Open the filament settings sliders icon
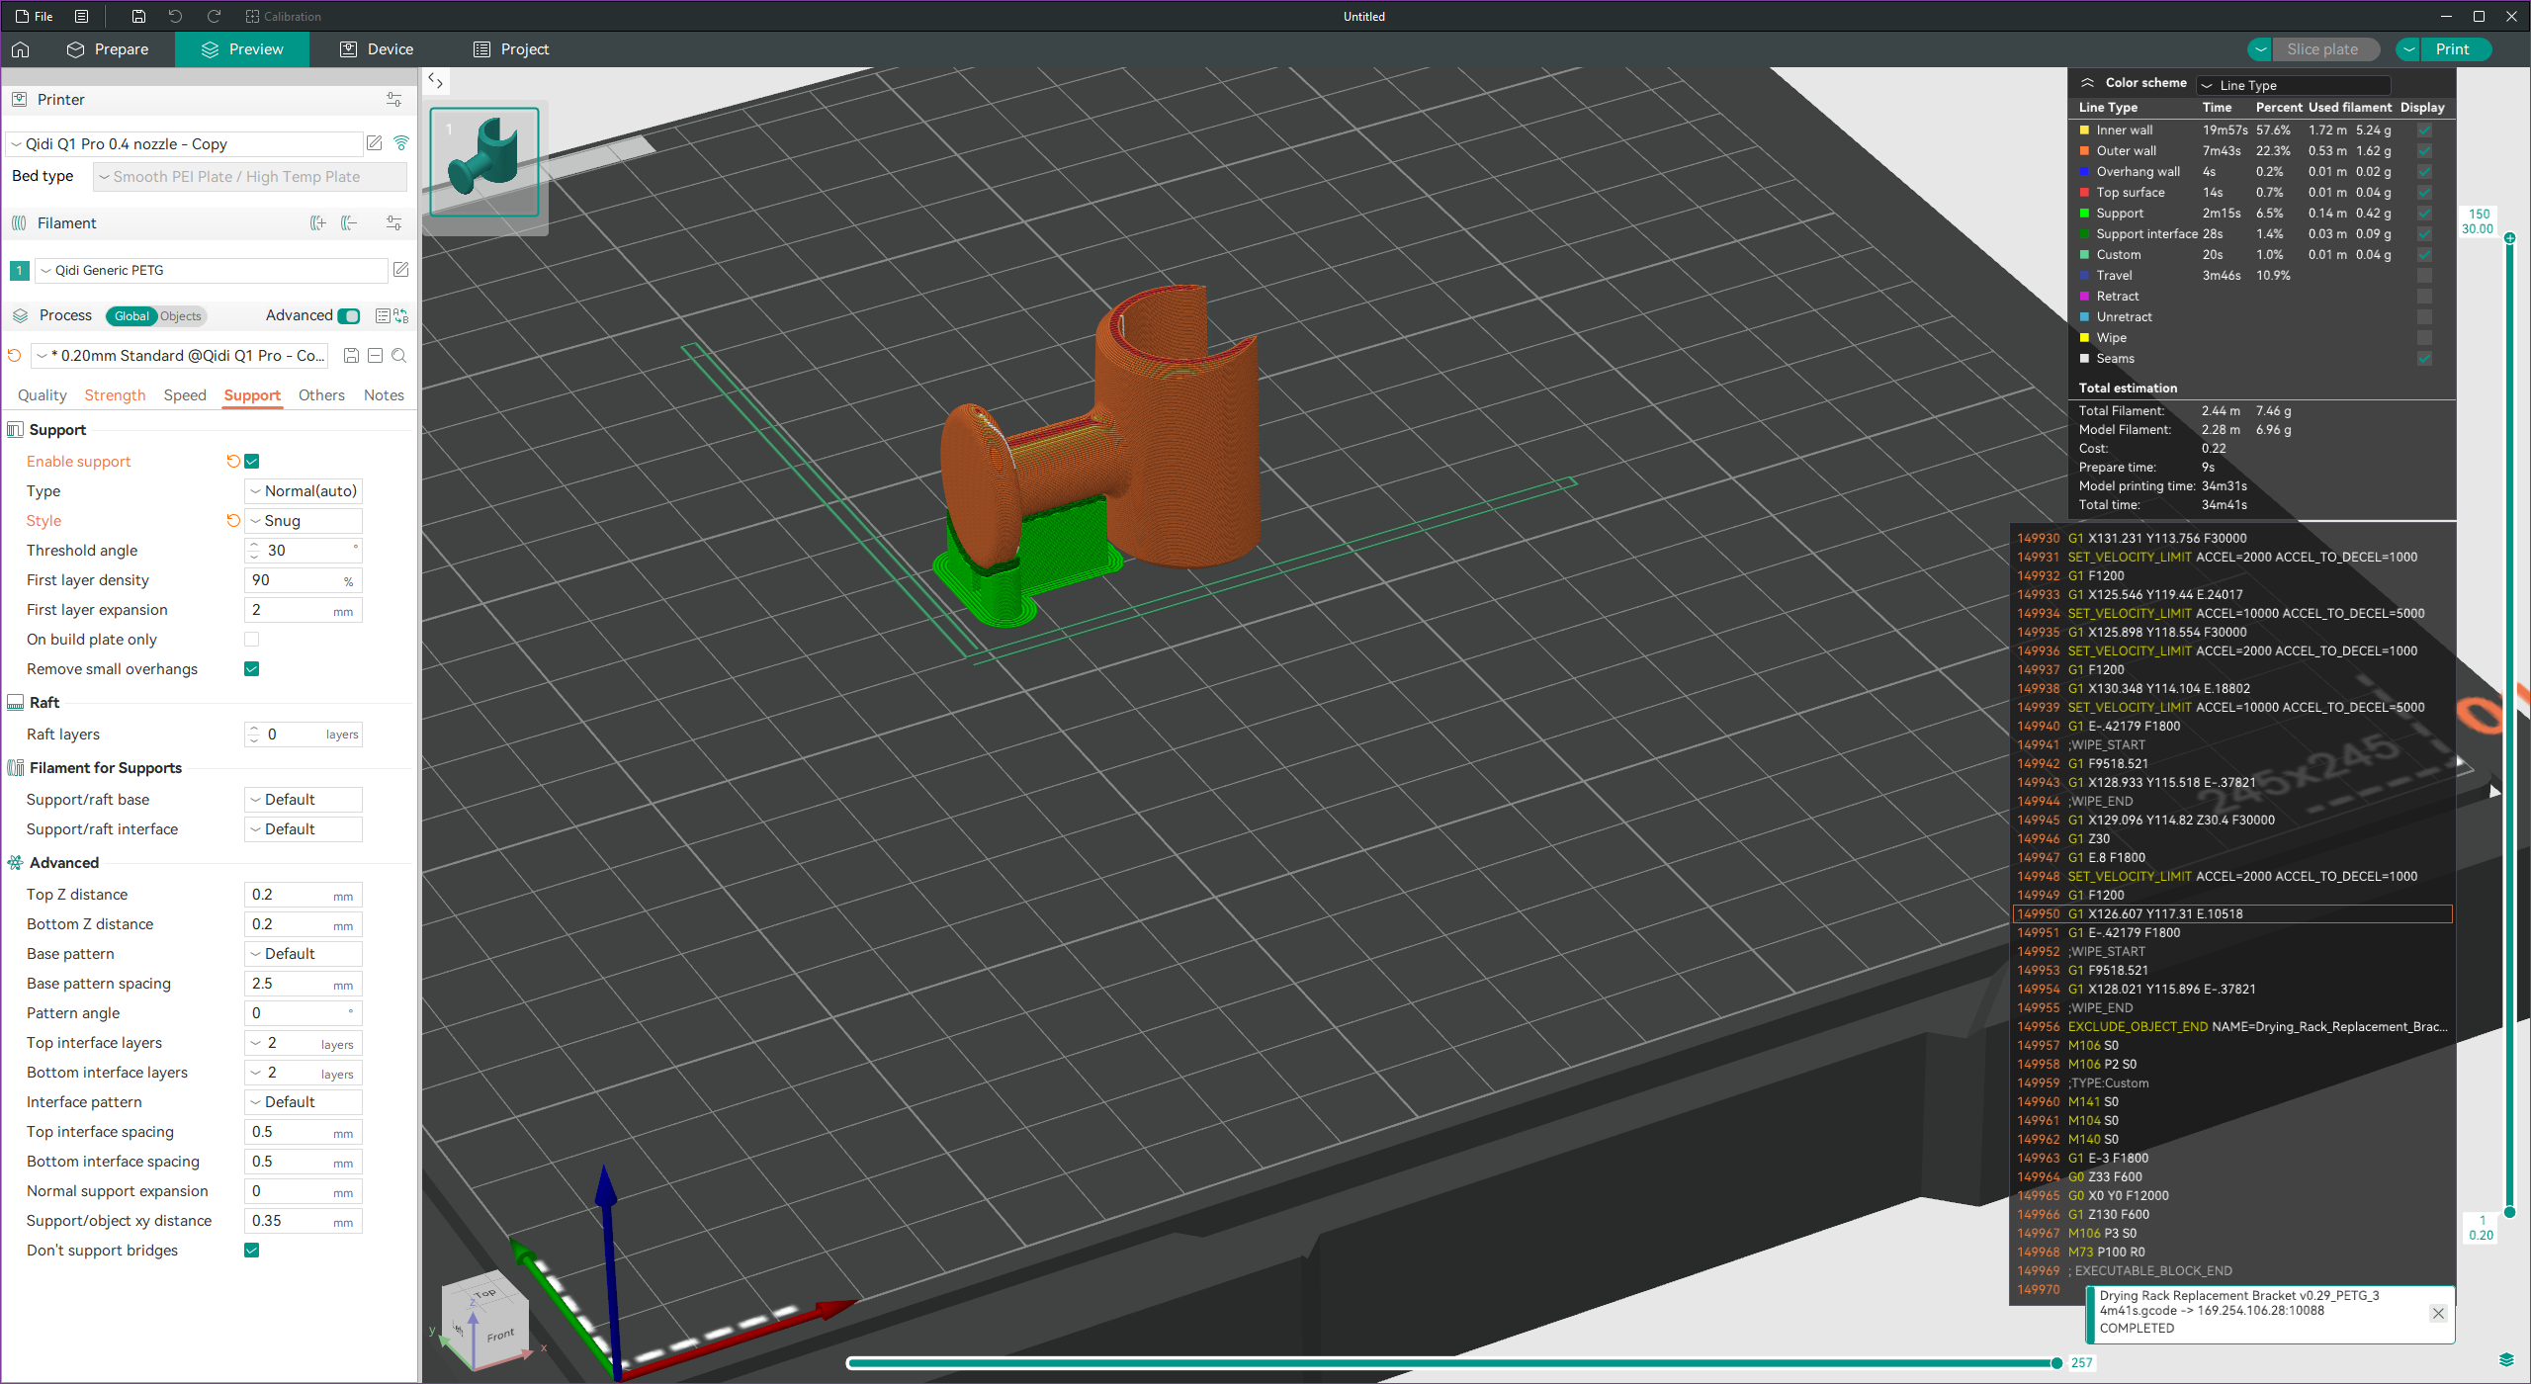Image resolution: width=2531 pixels, height=1384 pixels. [393, 223]
